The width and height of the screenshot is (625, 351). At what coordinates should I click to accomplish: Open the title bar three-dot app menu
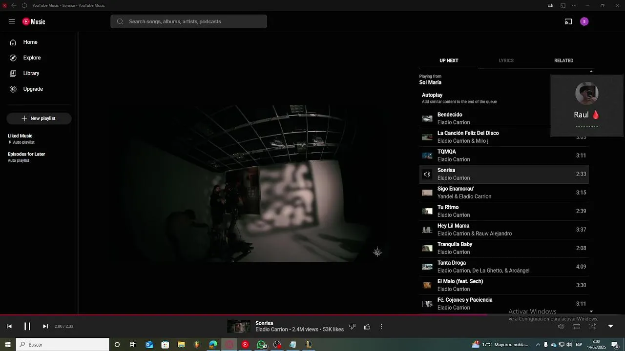[574, 5]
